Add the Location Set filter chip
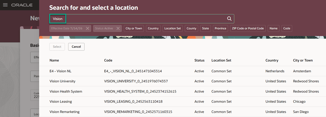The image size is (326, 117). point(172,28)
